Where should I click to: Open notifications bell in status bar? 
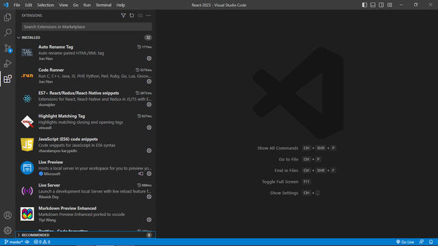tap(431, 242)
